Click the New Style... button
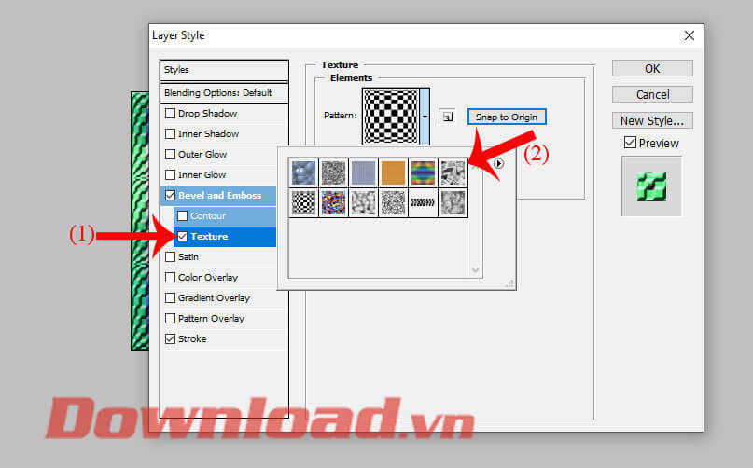 point(652,120)
